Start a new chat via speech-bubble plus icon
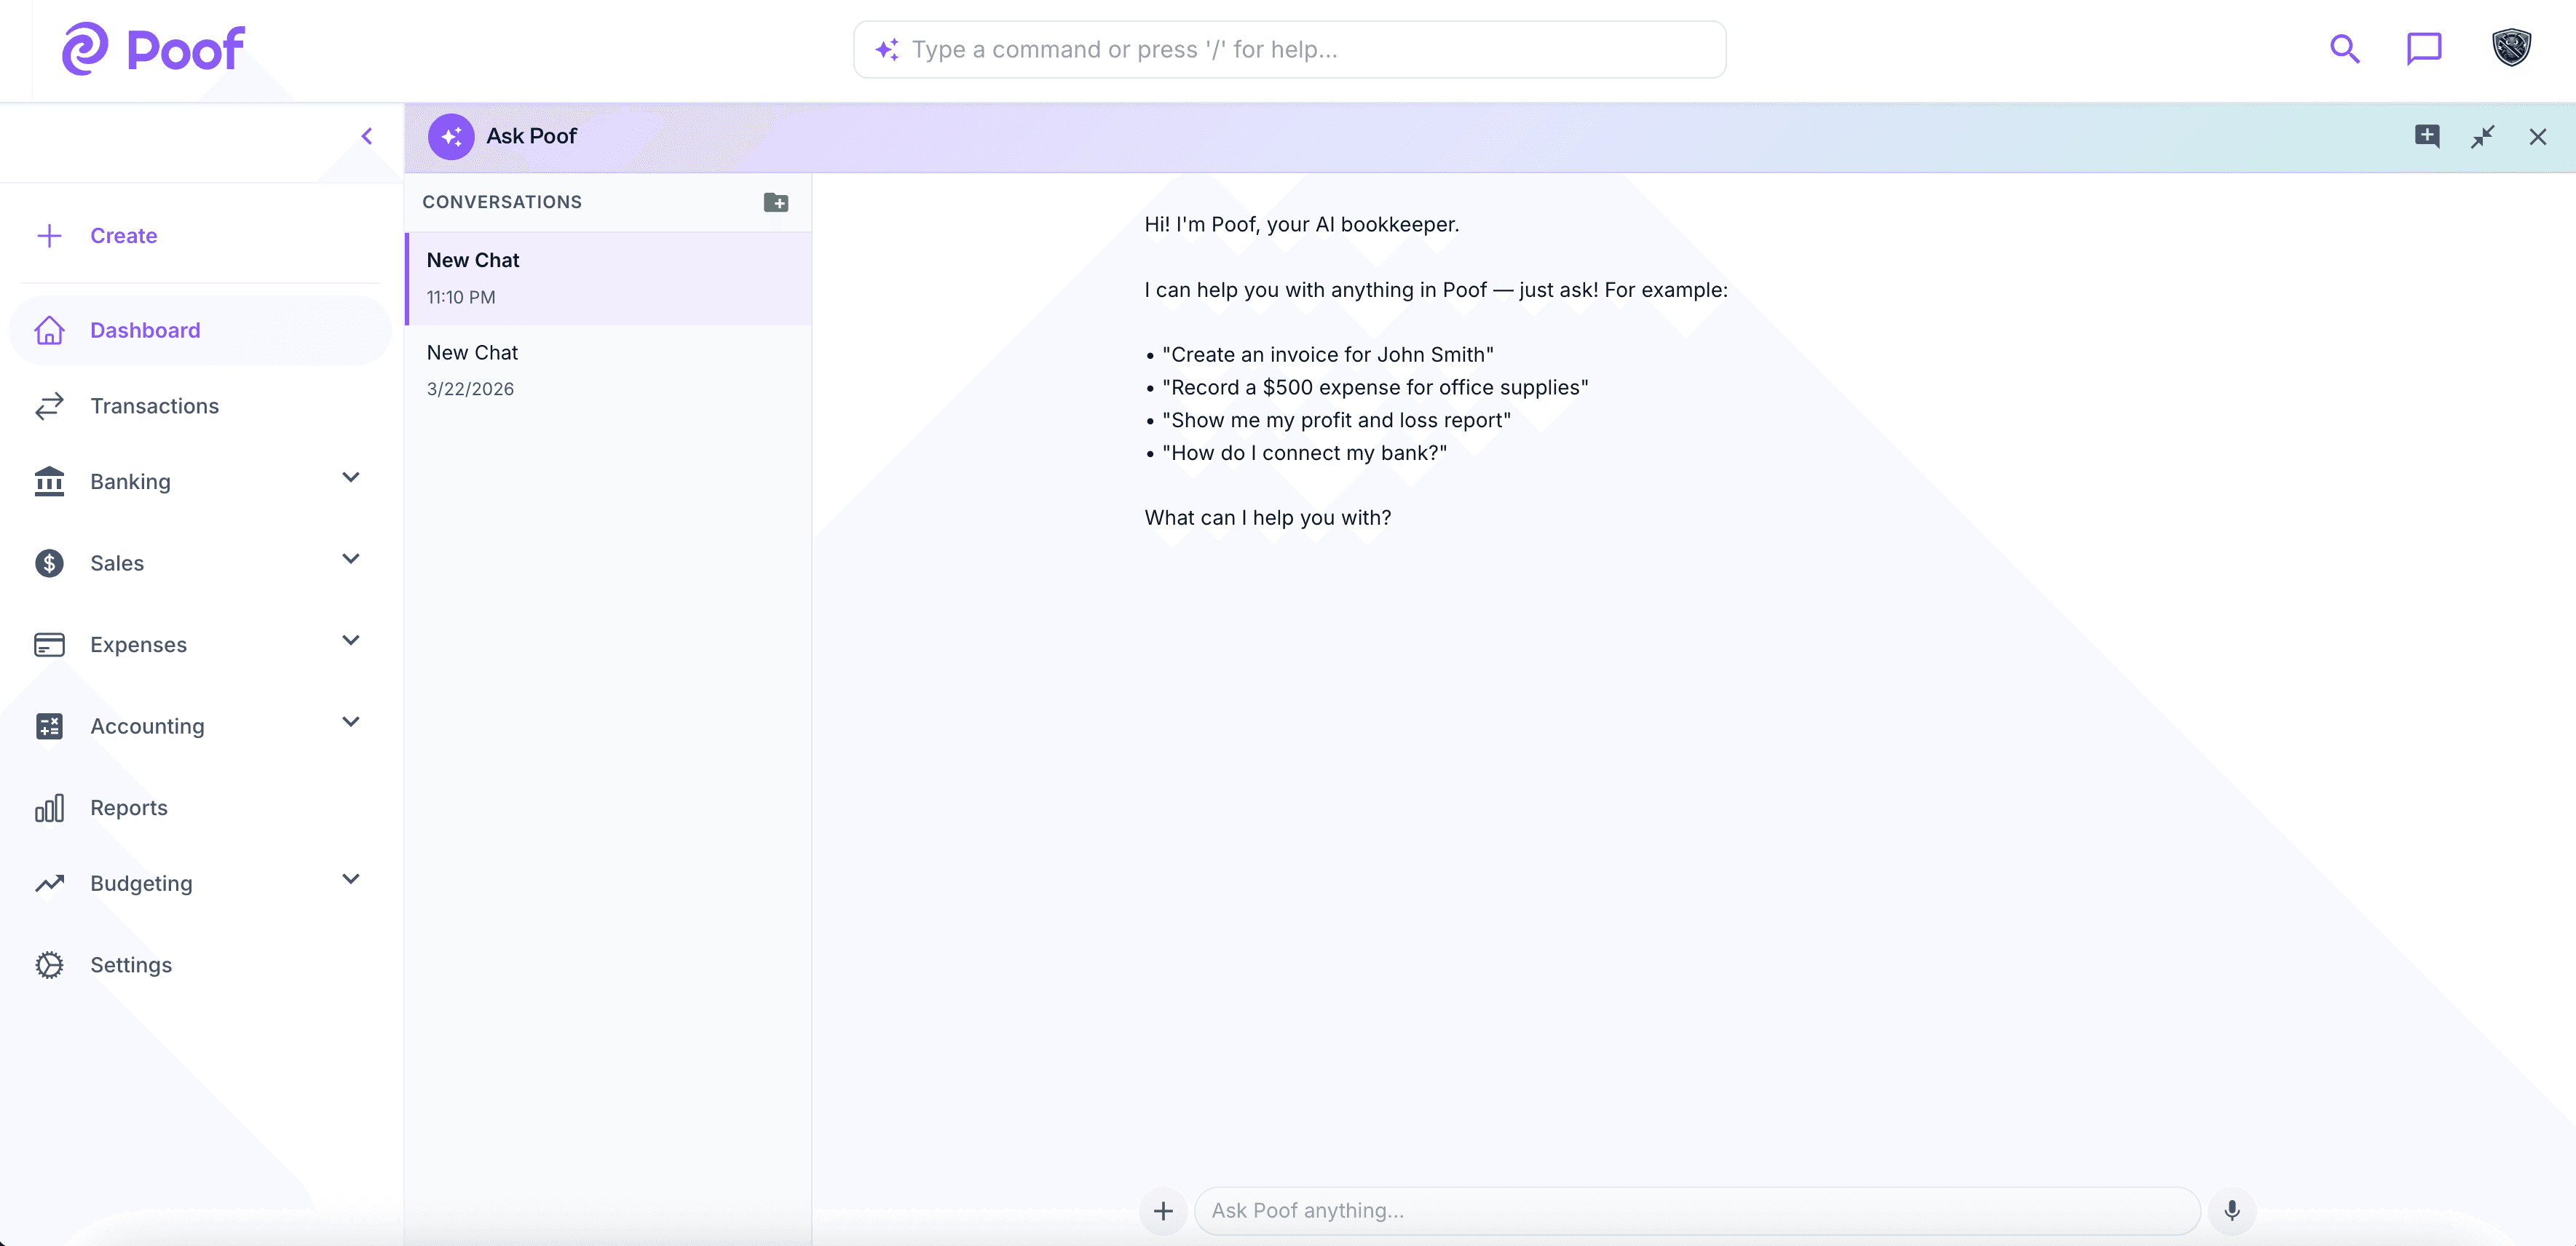This screenshot has height=1246, width=2576. point(2428,136)
